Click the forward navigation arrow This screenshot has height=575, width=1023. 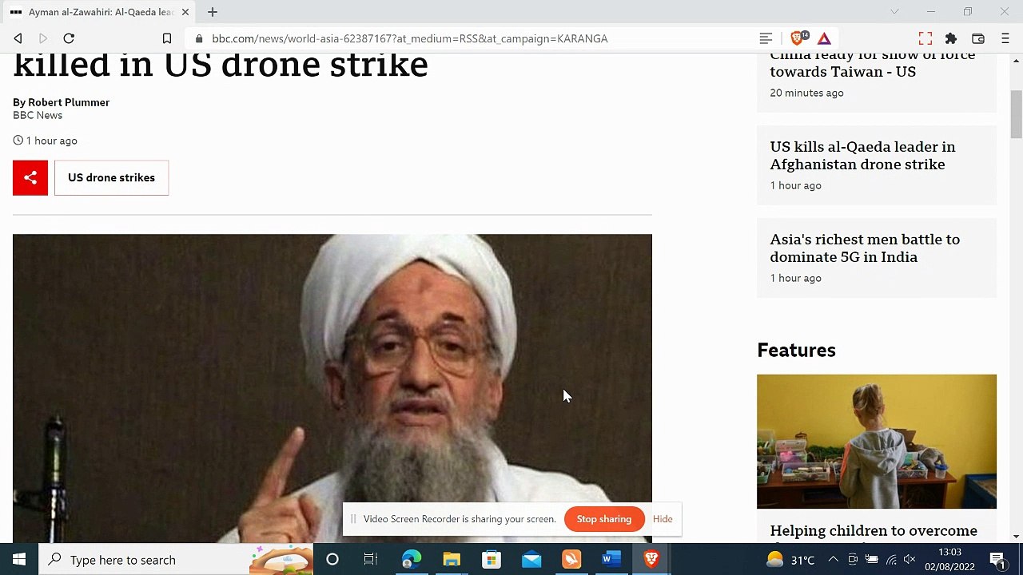point(43,38)
